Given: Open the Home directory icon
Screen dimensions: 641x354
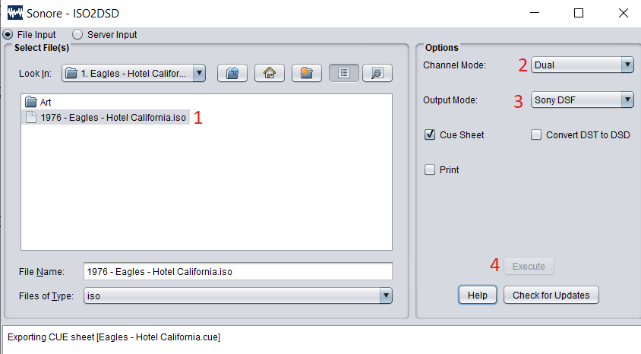Looking at the screenshot, I should click(x=270, y=73).
